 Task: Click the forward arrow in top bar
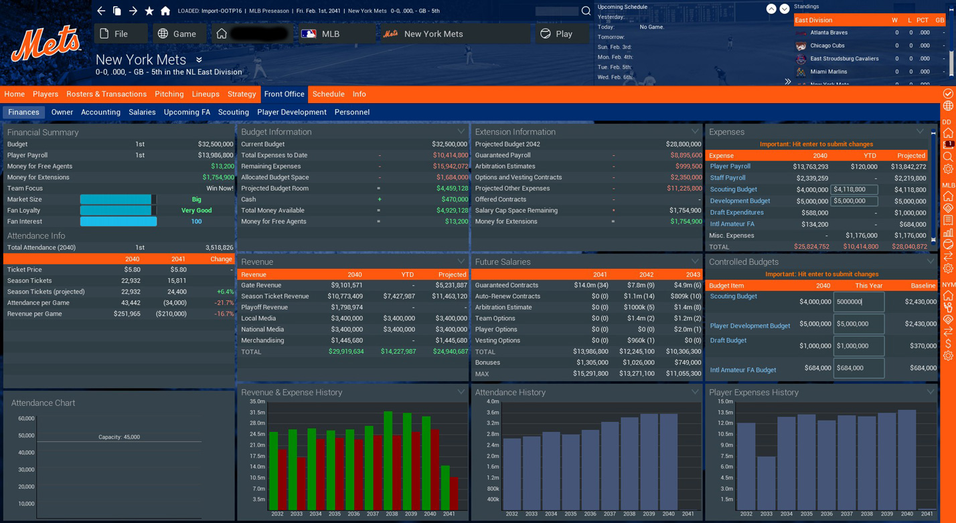133,11
